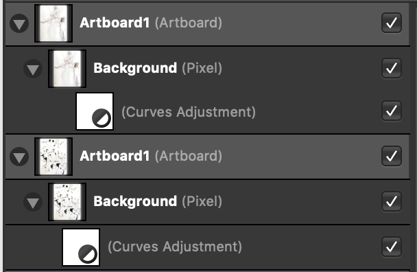Collapse the first Background layer's disclosure triangle

point(33,69)
